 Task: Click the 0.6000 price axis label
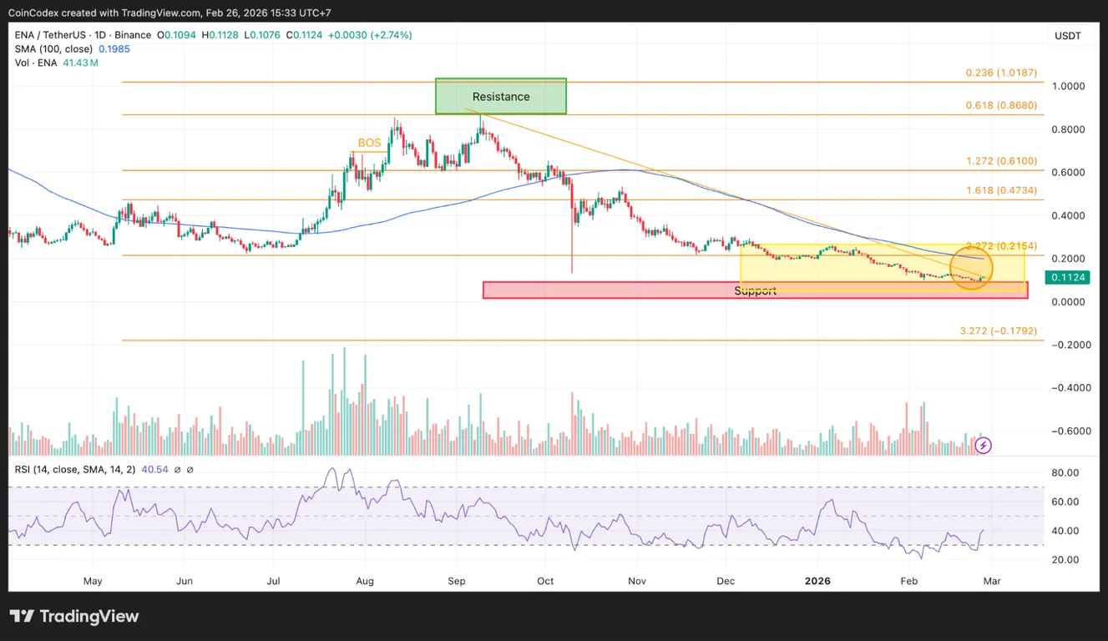1069,173
